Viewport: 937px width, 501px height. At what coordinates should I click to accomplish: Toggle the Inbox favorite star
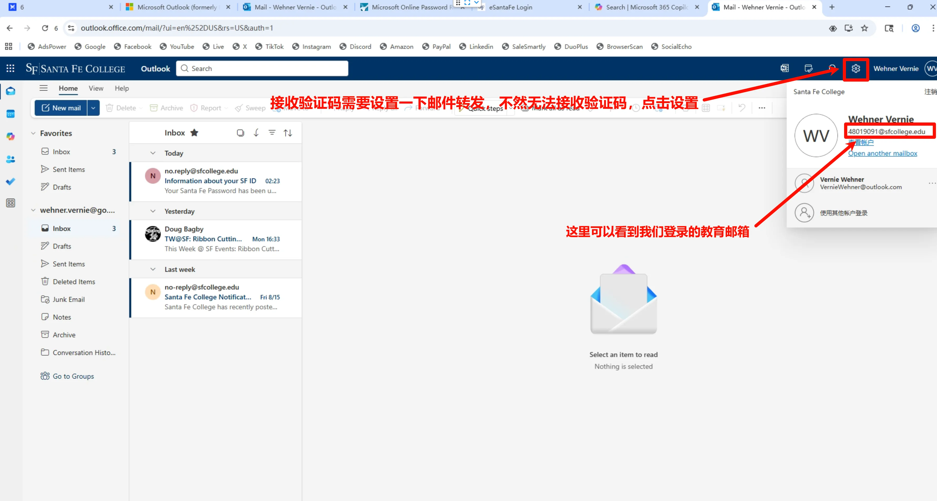[194, 133]
